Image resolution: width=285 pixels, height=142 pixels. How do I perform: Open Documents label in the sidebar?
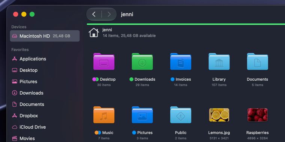(x=32, y=104)
